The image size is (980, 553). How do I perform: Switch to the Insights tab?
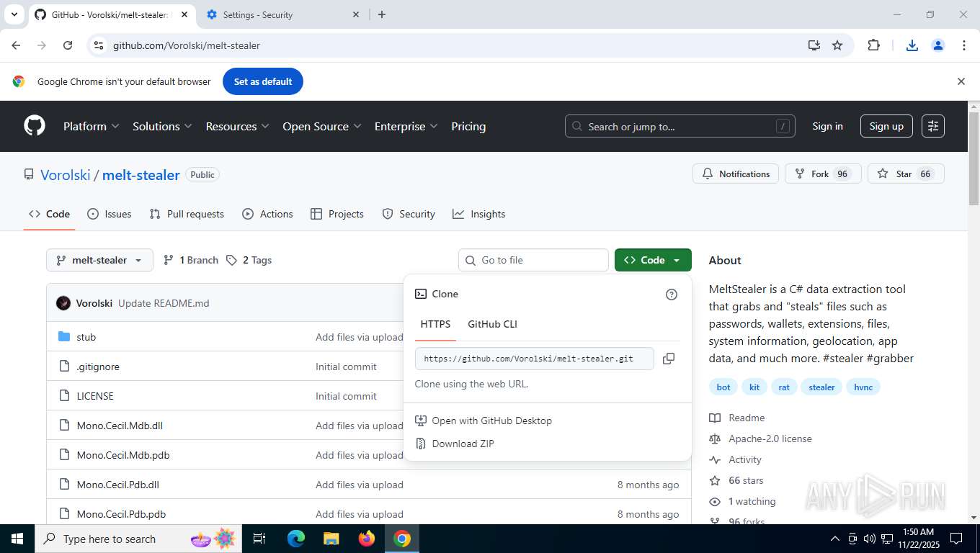(479, 214)
